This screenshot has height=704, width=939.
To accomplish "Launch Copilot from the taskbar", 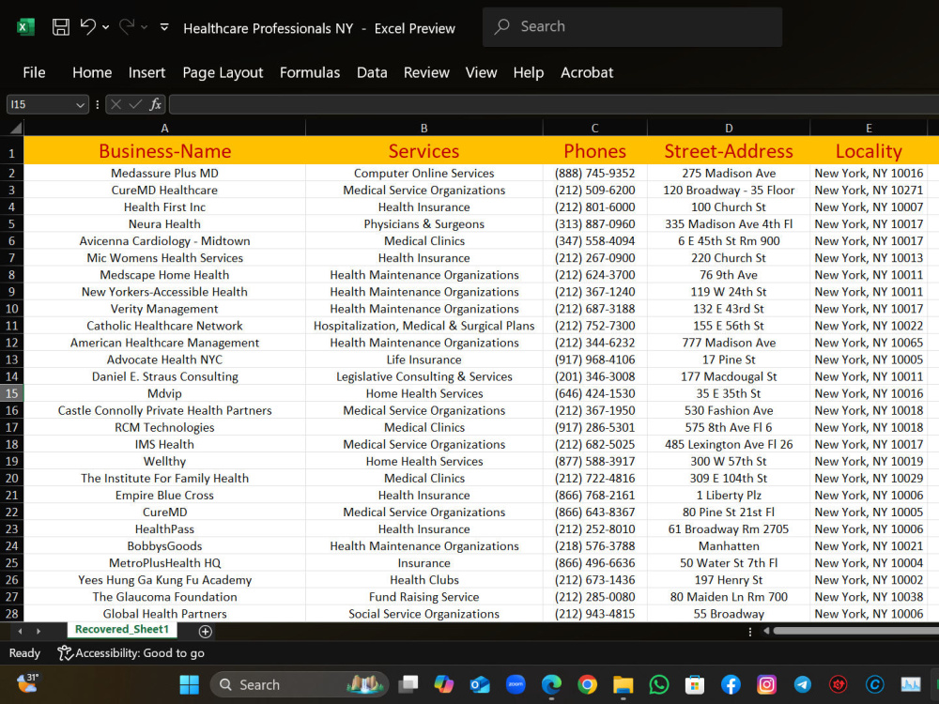I will 444,684.
